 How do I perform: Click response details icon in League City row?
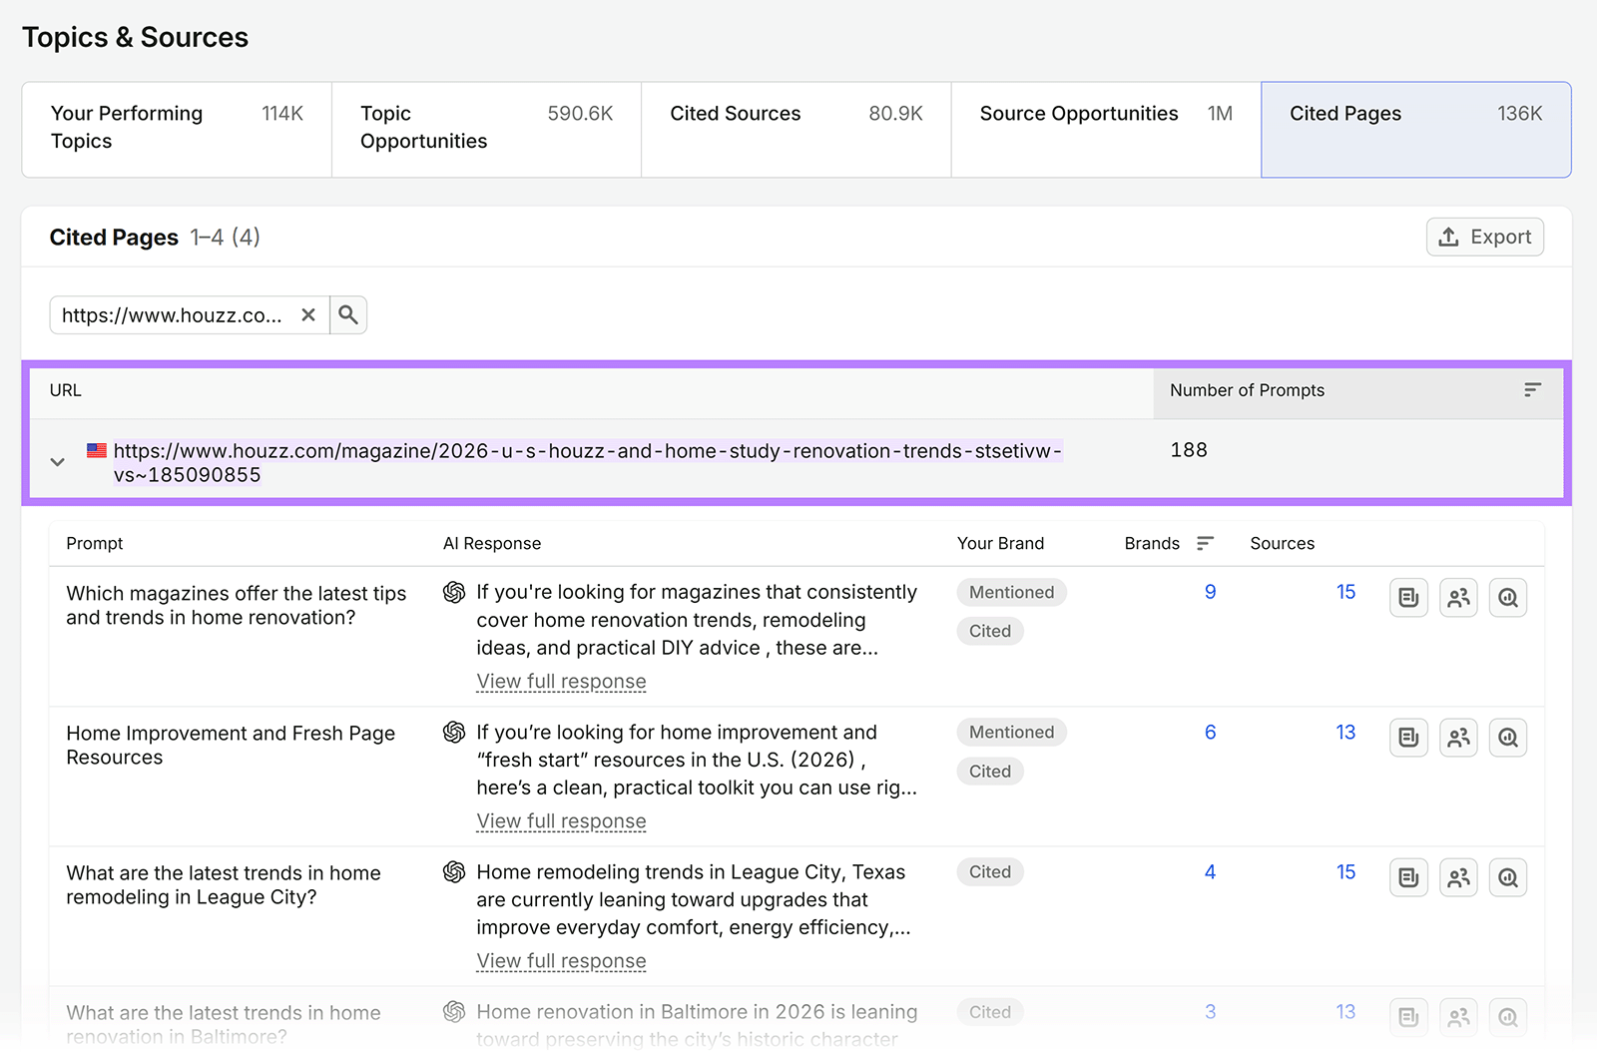[1408, 877]
